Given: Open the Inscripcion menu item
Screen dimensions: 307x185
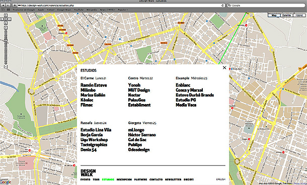Looking at the screenshot, I should point(124,179).
